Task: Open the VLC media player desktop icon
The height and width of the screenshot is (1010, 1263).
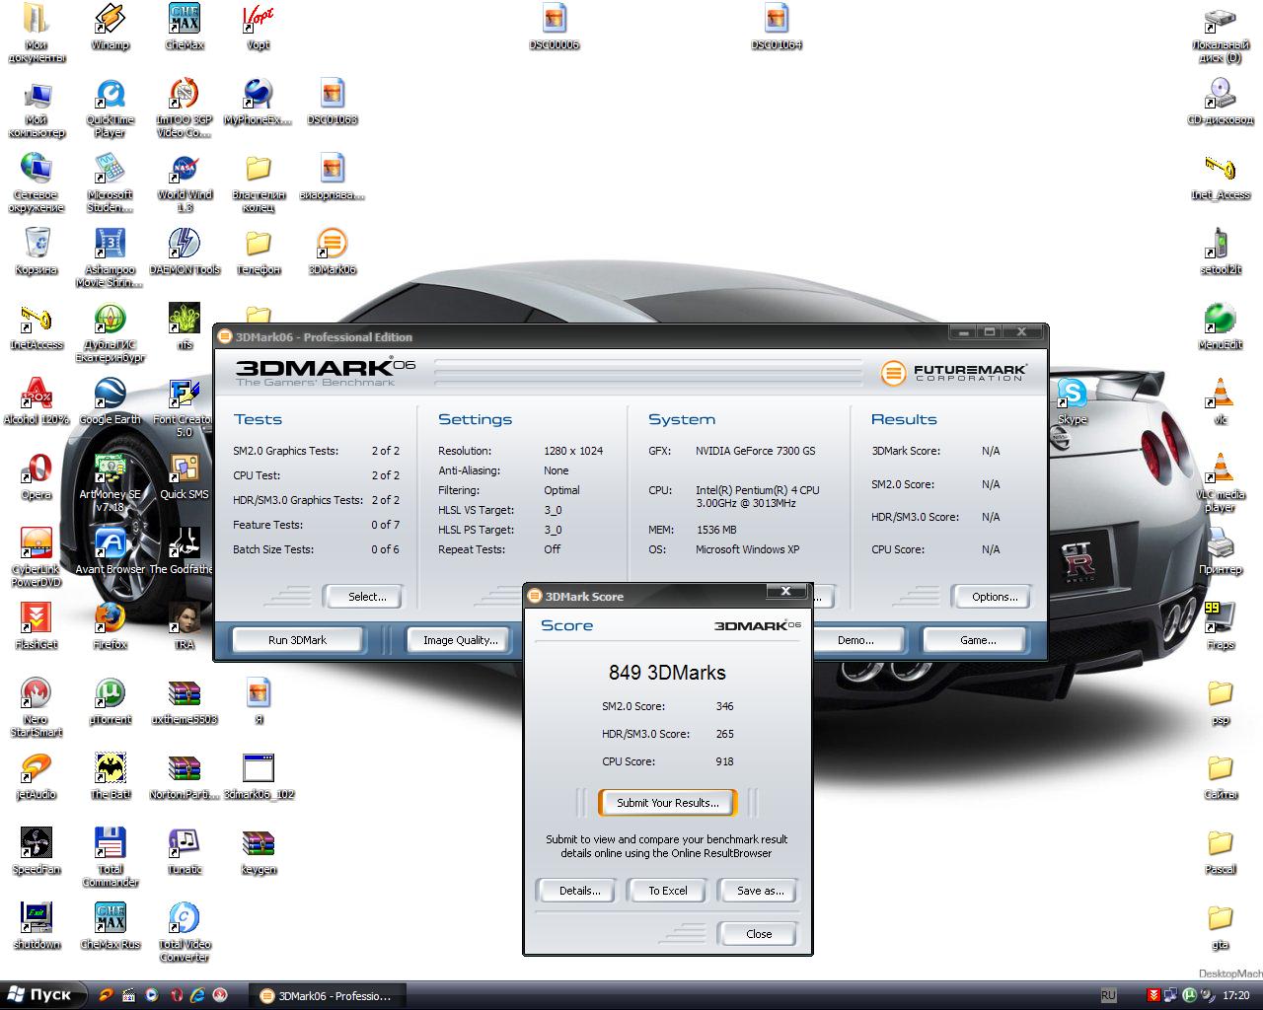Action: [1221, 482]
